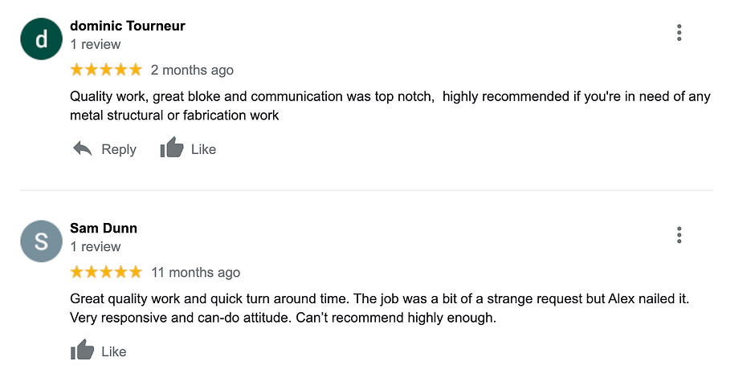This screenshot has height=369, width=755.
Task: Open three-dot menu on Sam Dunn's review
Action: [679, 235]
